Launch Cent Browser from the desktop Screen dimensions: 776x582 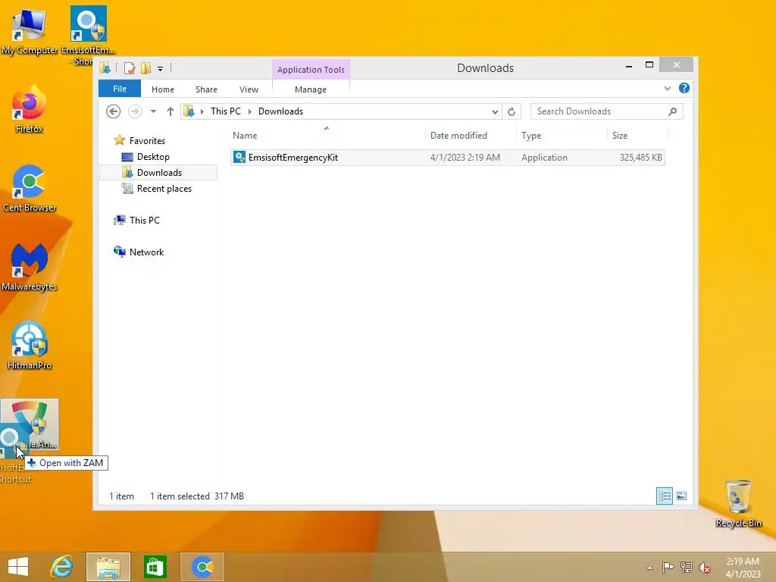[x=30, y=188]
